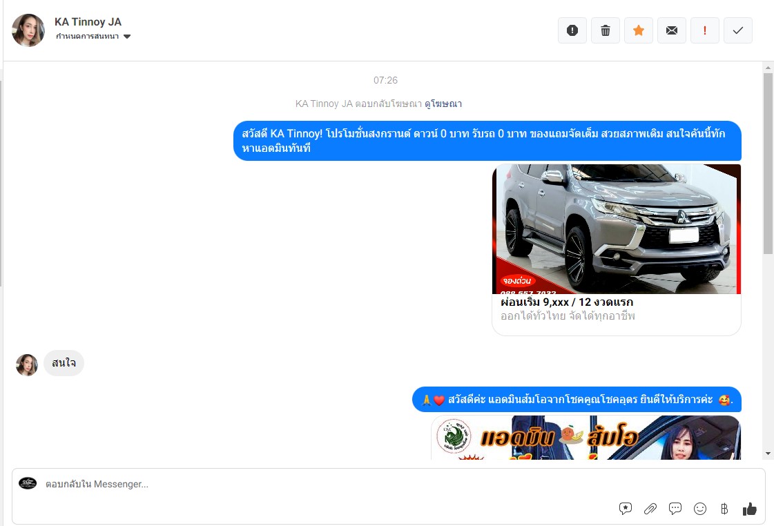
Task: Open label dropdown under KA Tinnoy JA
Action: tap(93, 37)
